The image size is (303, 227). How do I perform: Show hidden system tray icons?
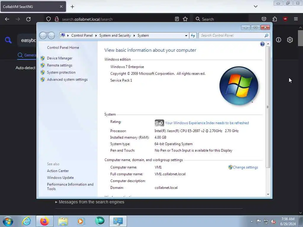click(x=252, y=221)
